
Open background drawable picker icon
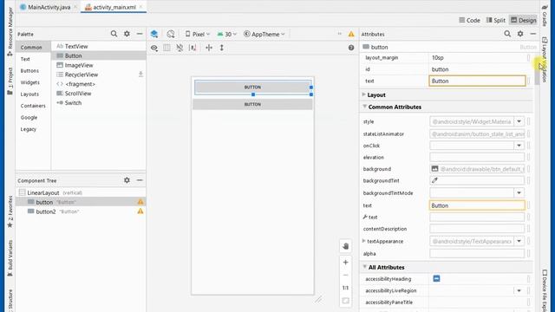click(434, 169)
